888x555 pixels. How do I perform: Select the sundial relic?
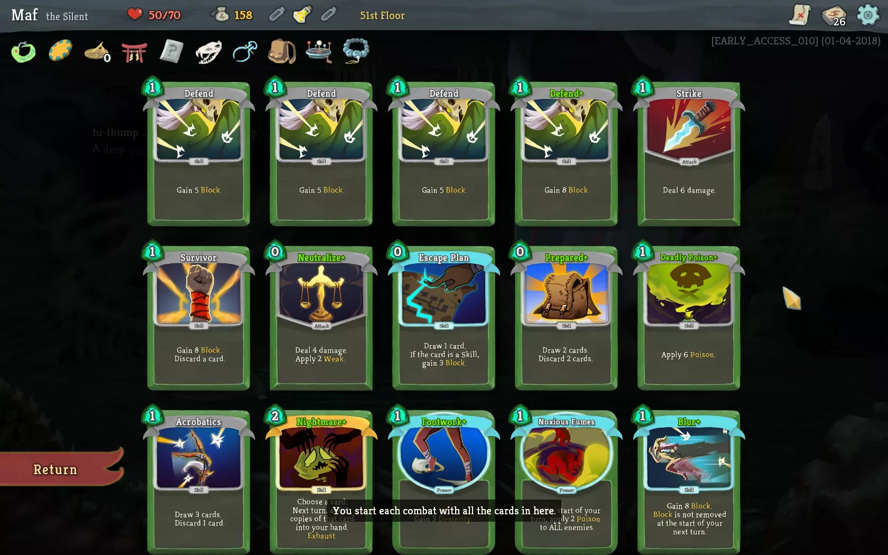(x=97, y=52)
